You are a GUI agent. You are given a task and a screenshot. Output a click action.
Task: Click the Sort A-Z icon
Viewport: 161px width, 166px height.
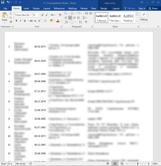point(80,22)
